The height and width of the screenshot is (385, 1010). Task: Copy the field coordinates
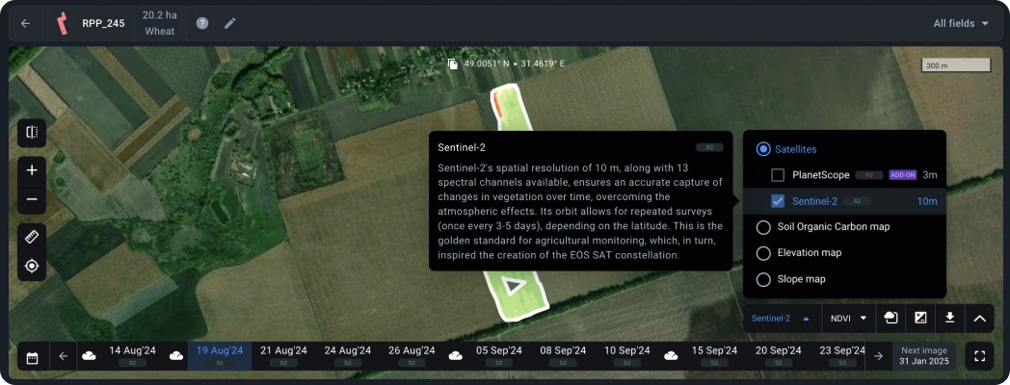[452, 64]
